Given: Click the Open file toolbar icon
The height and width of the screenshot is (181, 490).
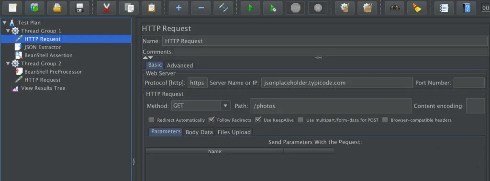Looking at the screenshot, I should pos(57,8).
